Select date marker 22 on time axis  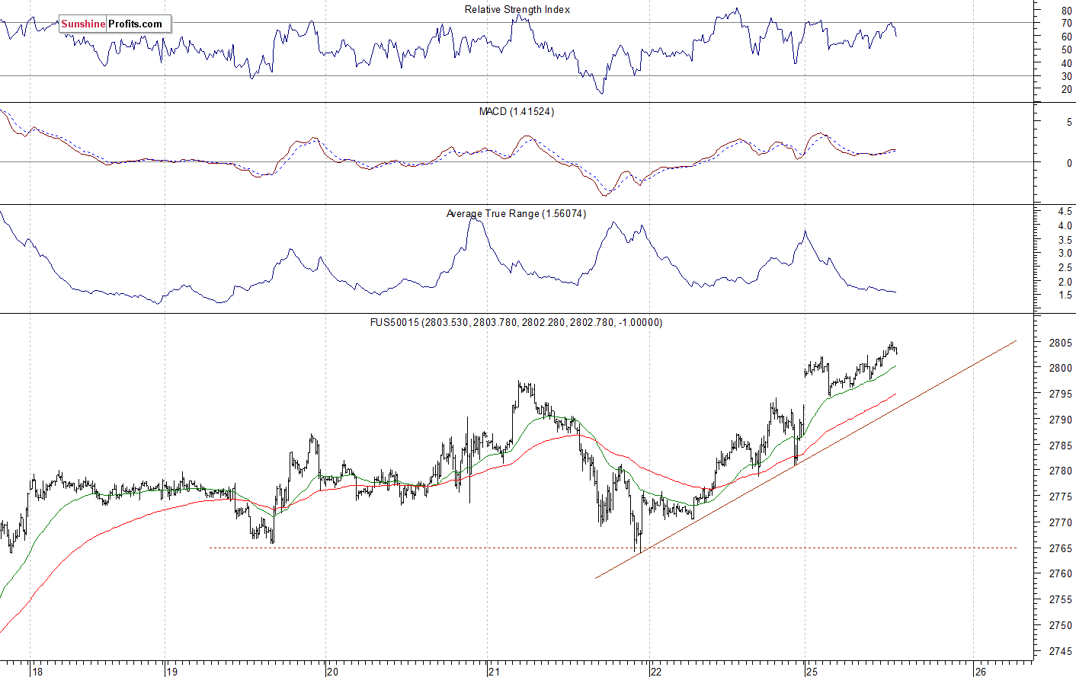(656, 671)
